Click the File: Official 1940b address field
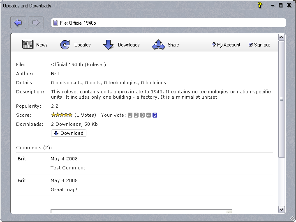This screenshot has height=222, width=296. click(x=168, y=23)
